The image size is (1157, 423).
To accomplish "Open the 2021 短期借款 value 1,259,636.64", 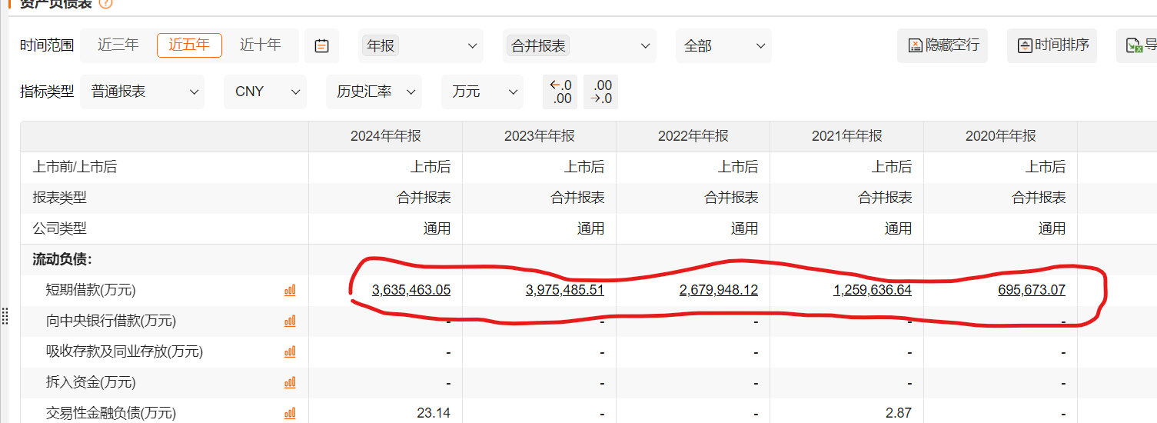I will click(873, 291).
